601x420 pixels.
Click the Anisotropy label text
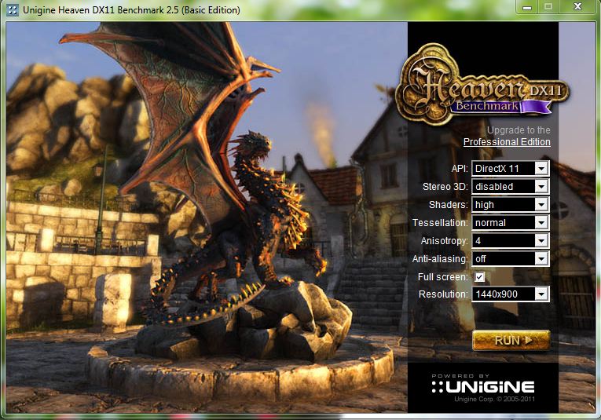[444, 241]
